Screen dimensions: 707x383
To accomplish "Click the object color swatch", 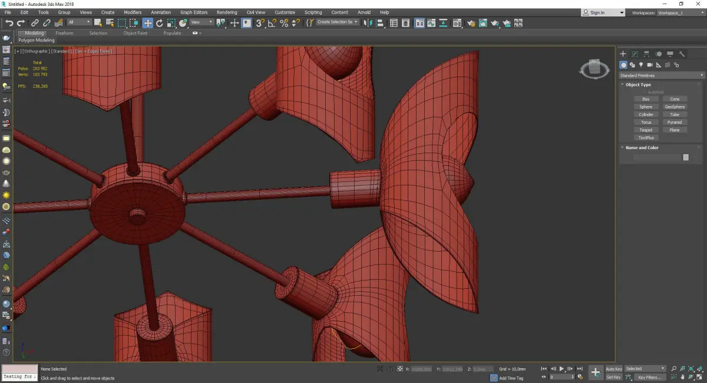I will [685, 157].
